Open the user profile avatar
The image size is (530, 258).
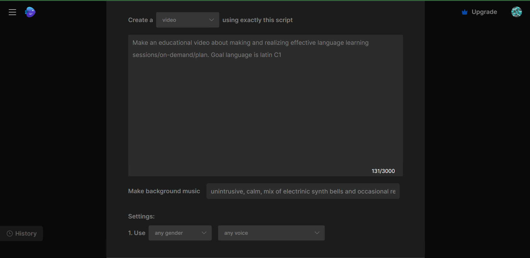click(516, 12)
